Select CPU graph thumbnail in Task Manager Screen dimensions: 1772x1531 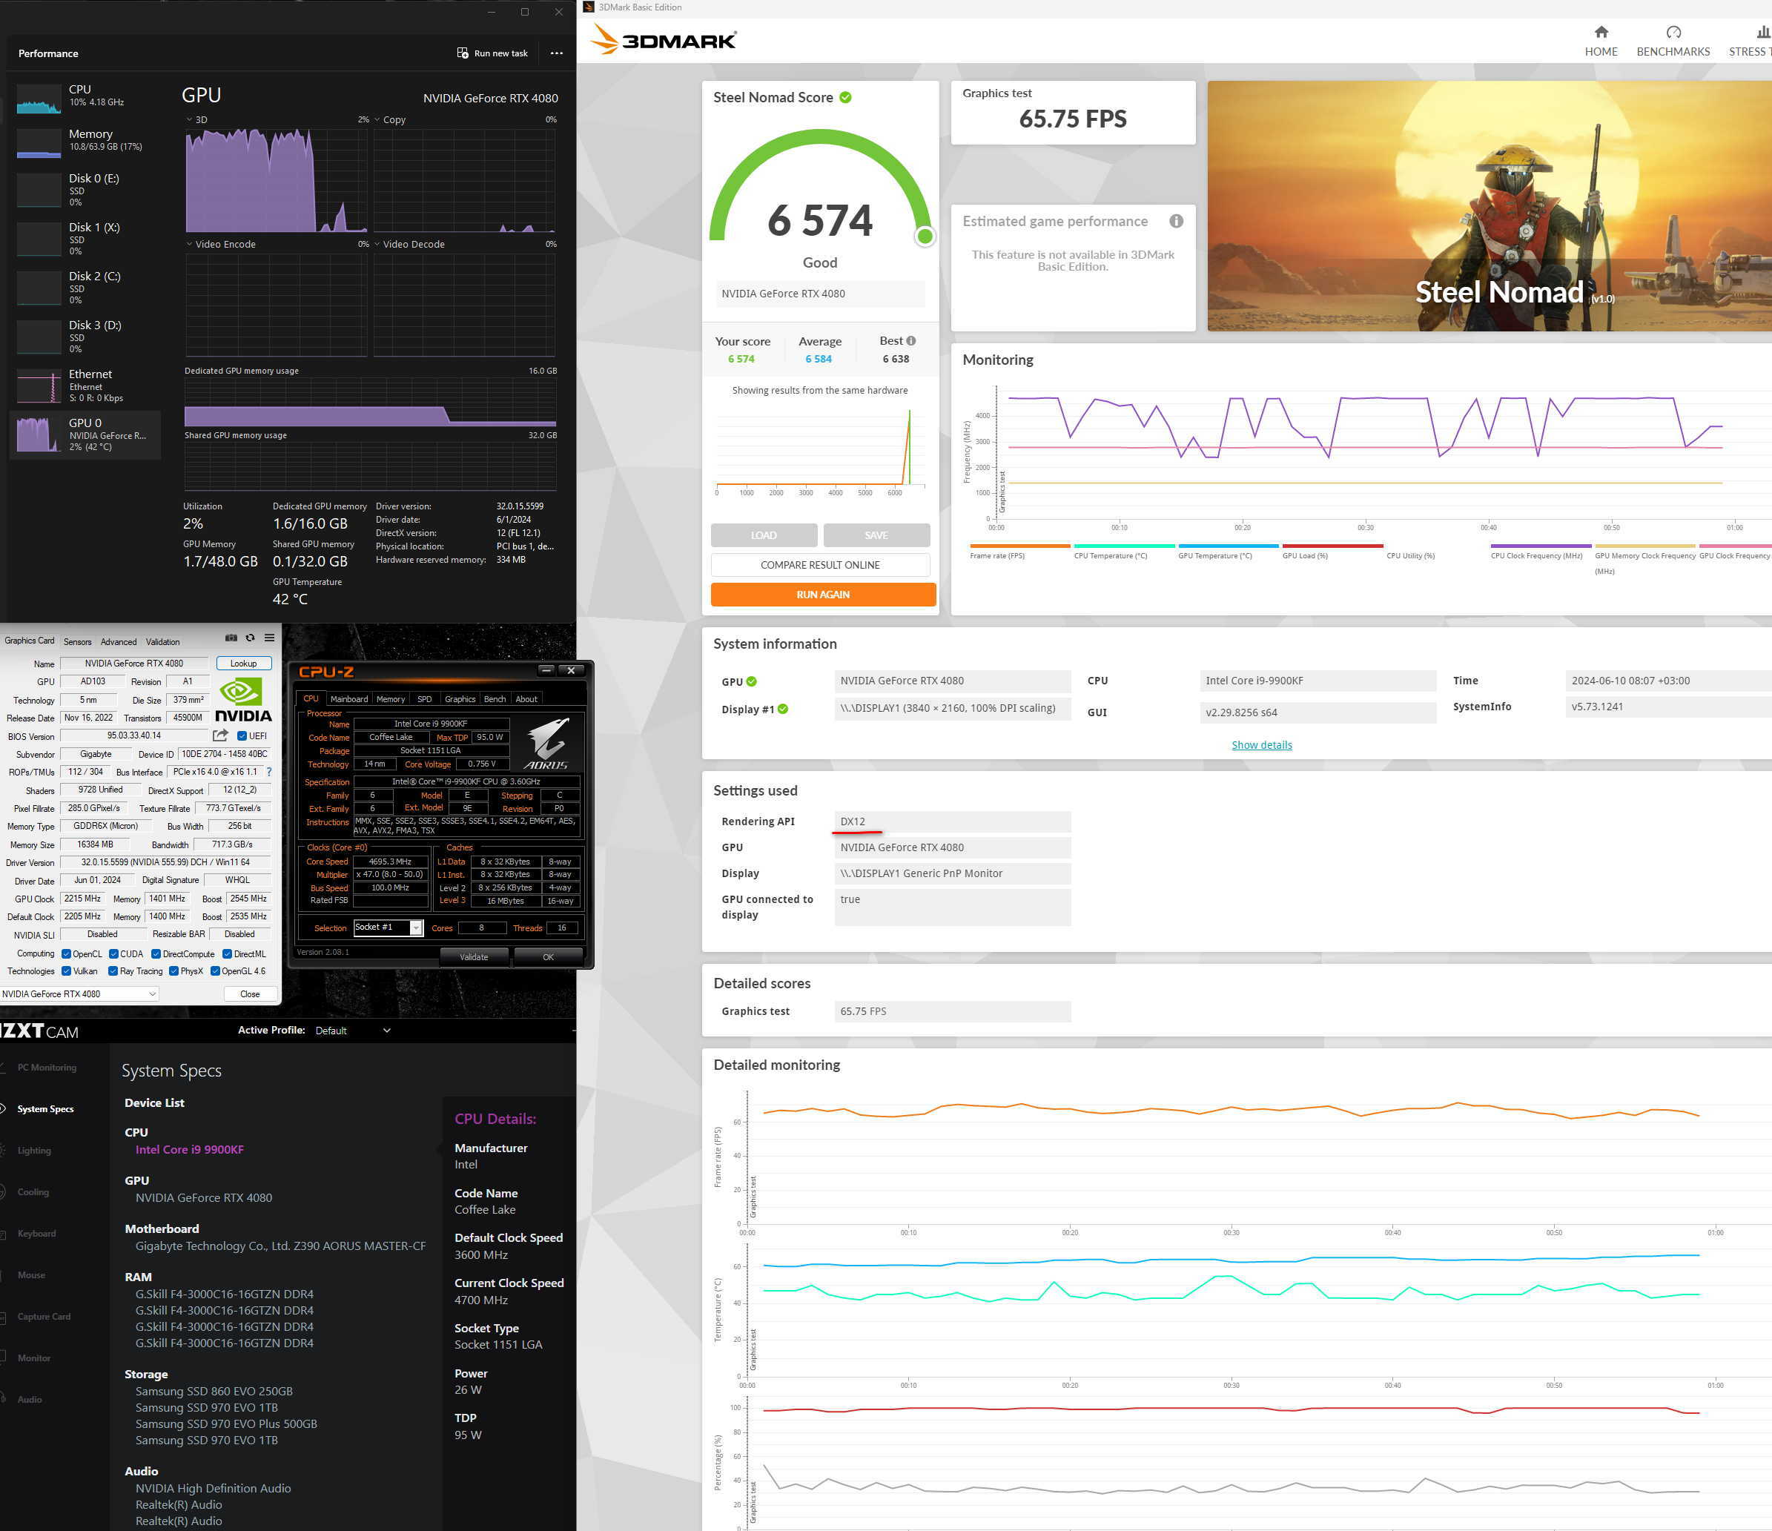pyautogui.click(x=39, y=99)
